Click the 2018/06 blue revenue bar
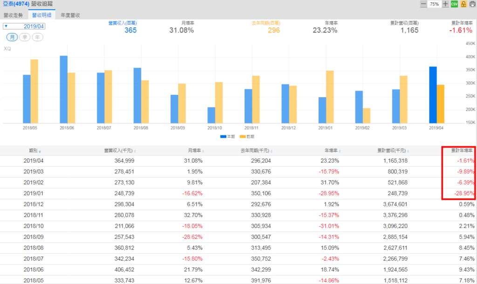This screenshot has width=477, height=284. click(63, 90)
